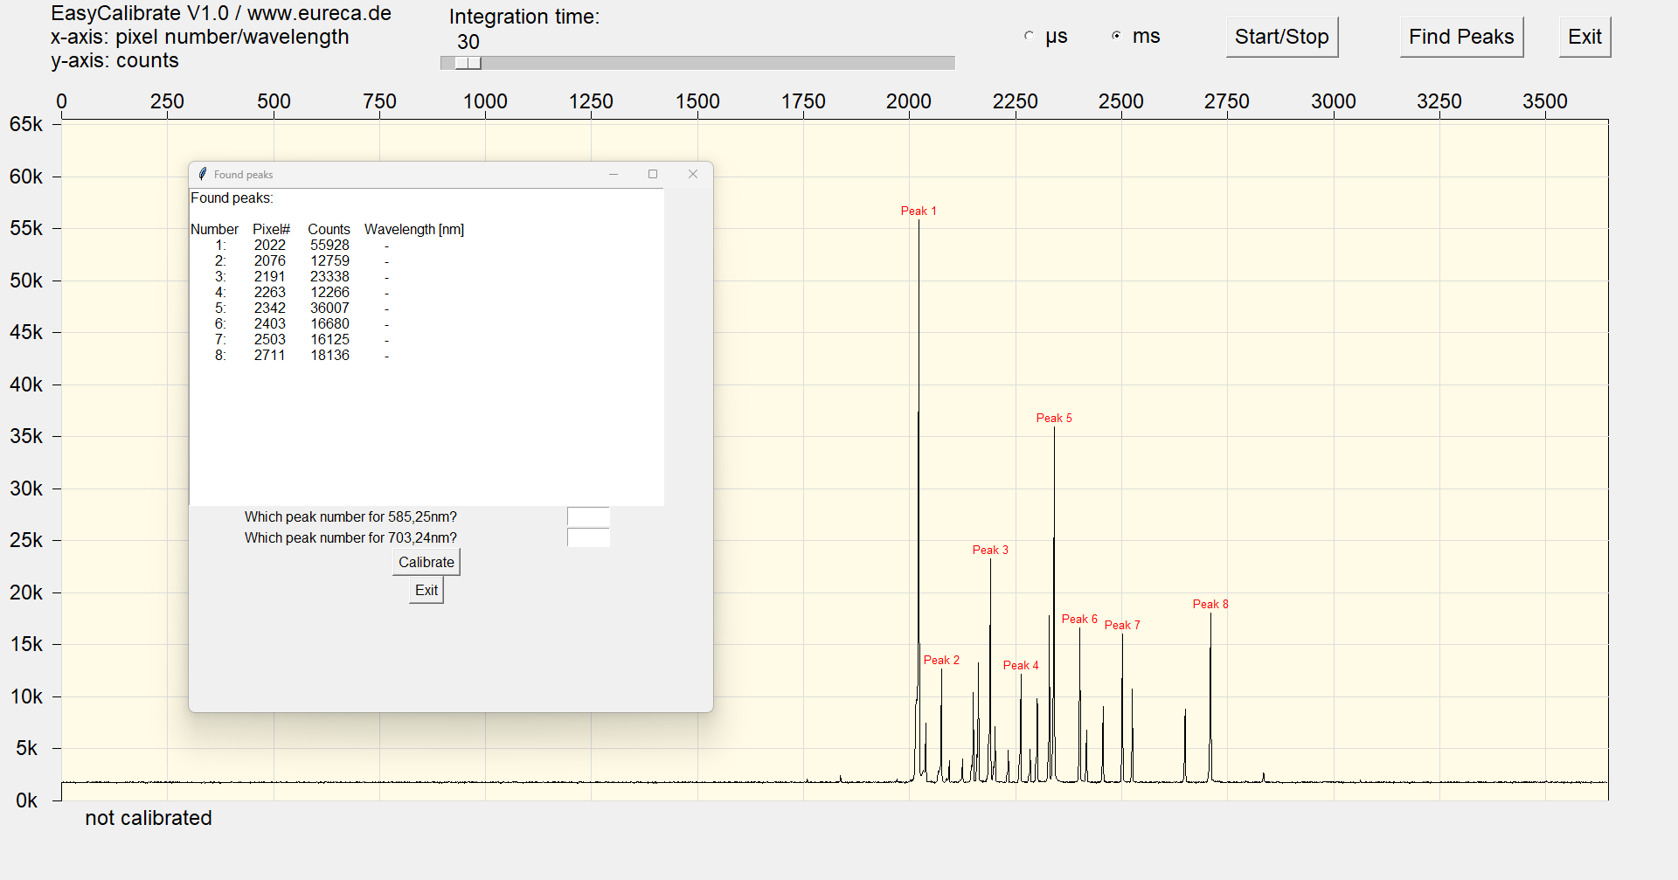Click the Counts column header
Viewport: 1678px width, 880px height.
click(329, 230)
